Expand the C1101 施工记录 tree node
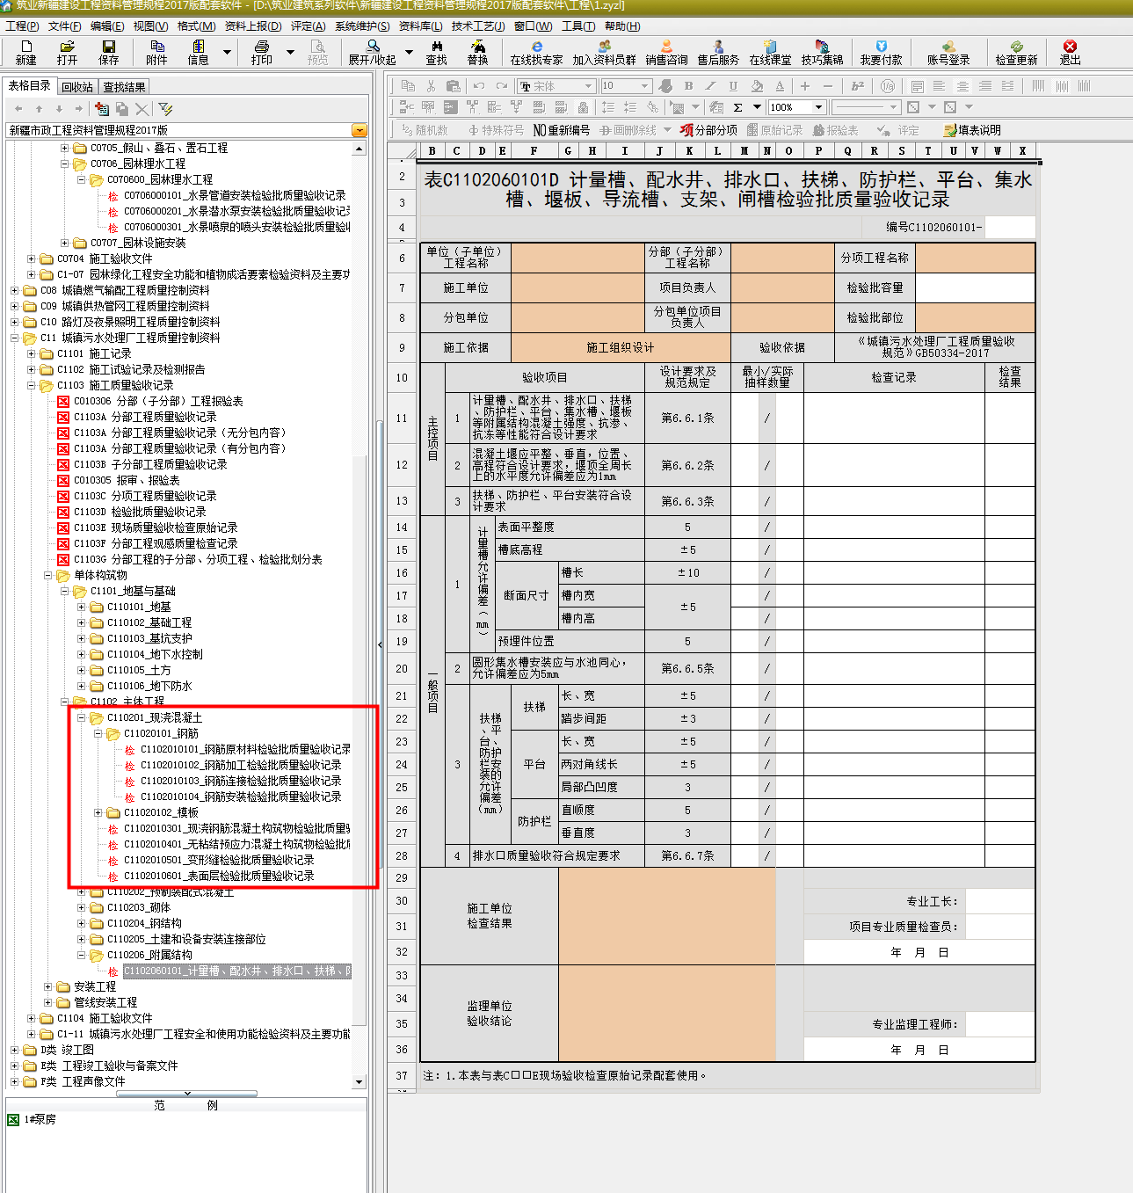 32,353
